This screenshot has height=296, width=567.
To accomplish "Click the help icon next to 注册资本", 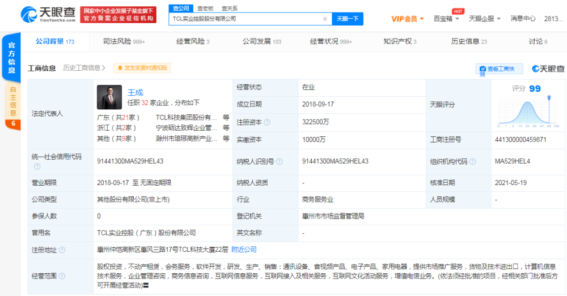I will [x=267, y=122].
